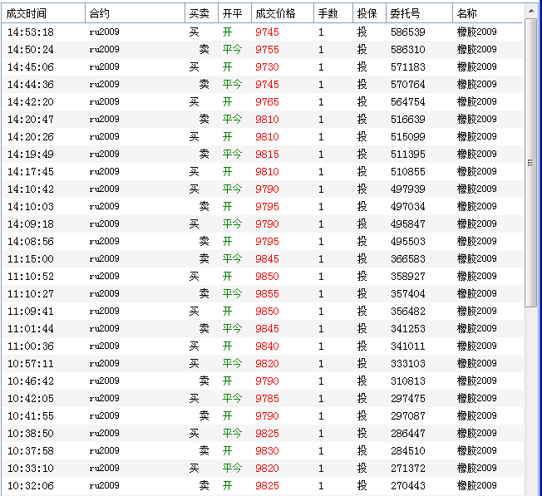Select the trade at 10:41:55
Image resolution: width=542 pixels, height=496 pixels.
pos(263,416)
